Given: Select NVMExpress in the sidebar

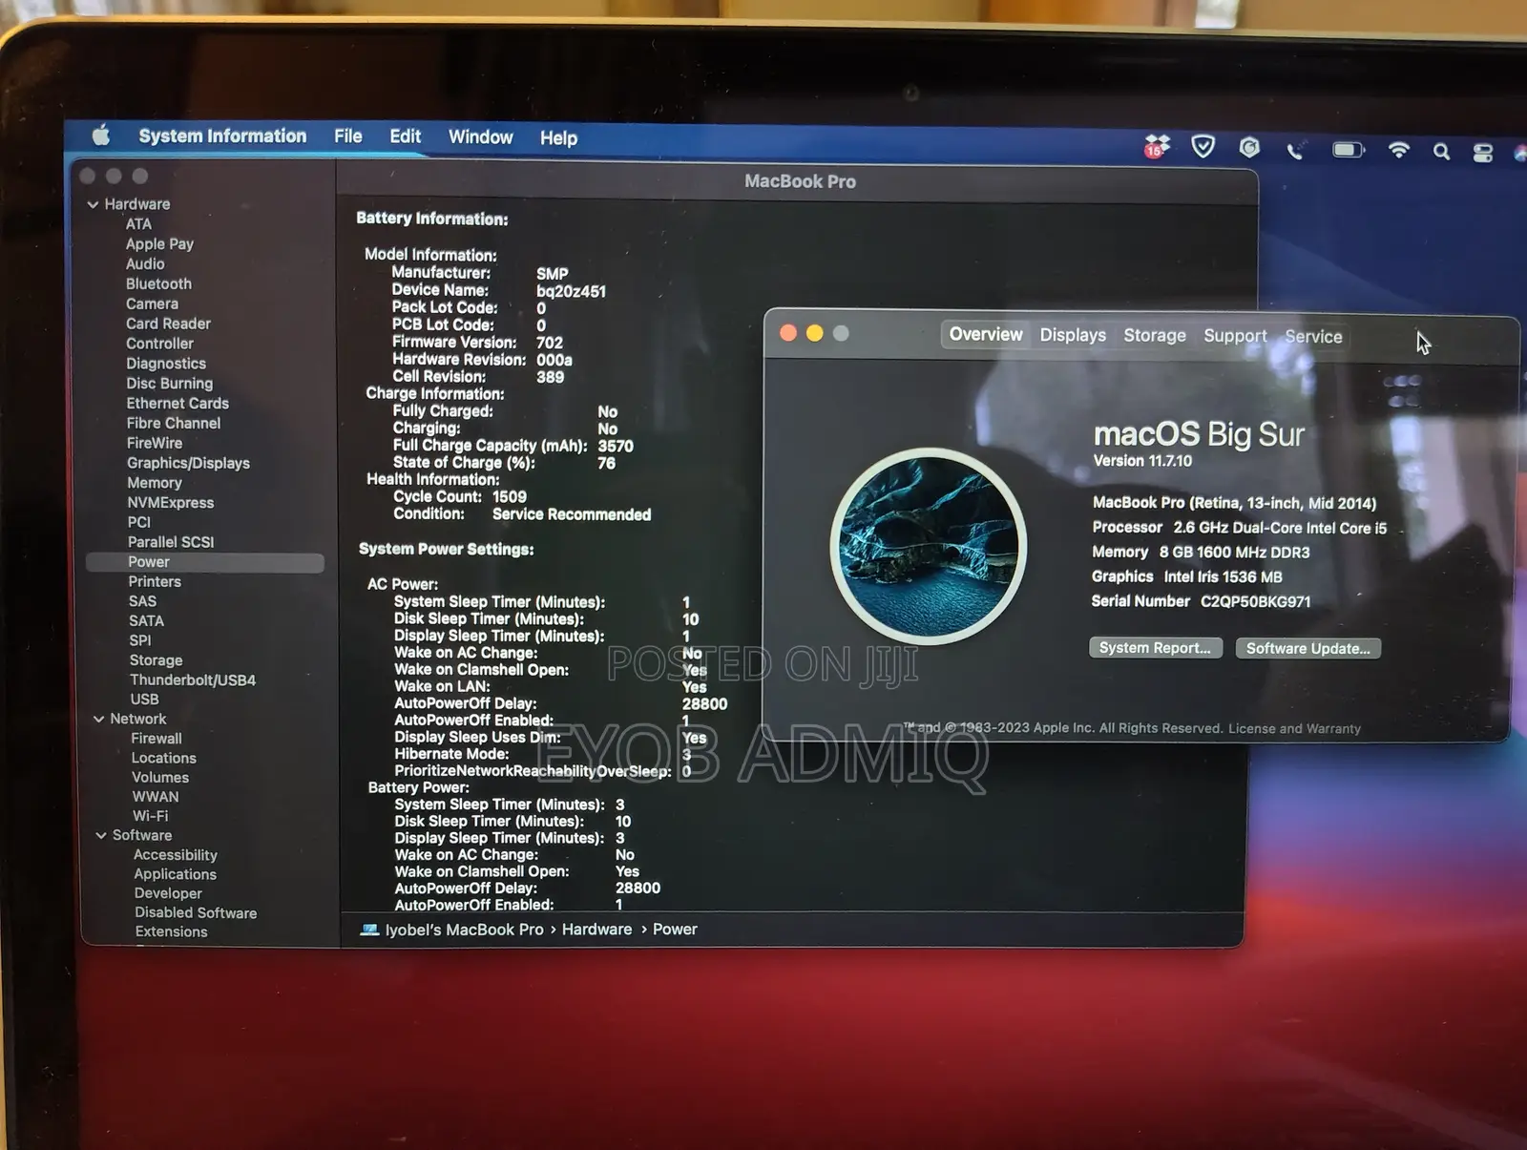Looking at the screenshot, I should [x=171, y=503].
